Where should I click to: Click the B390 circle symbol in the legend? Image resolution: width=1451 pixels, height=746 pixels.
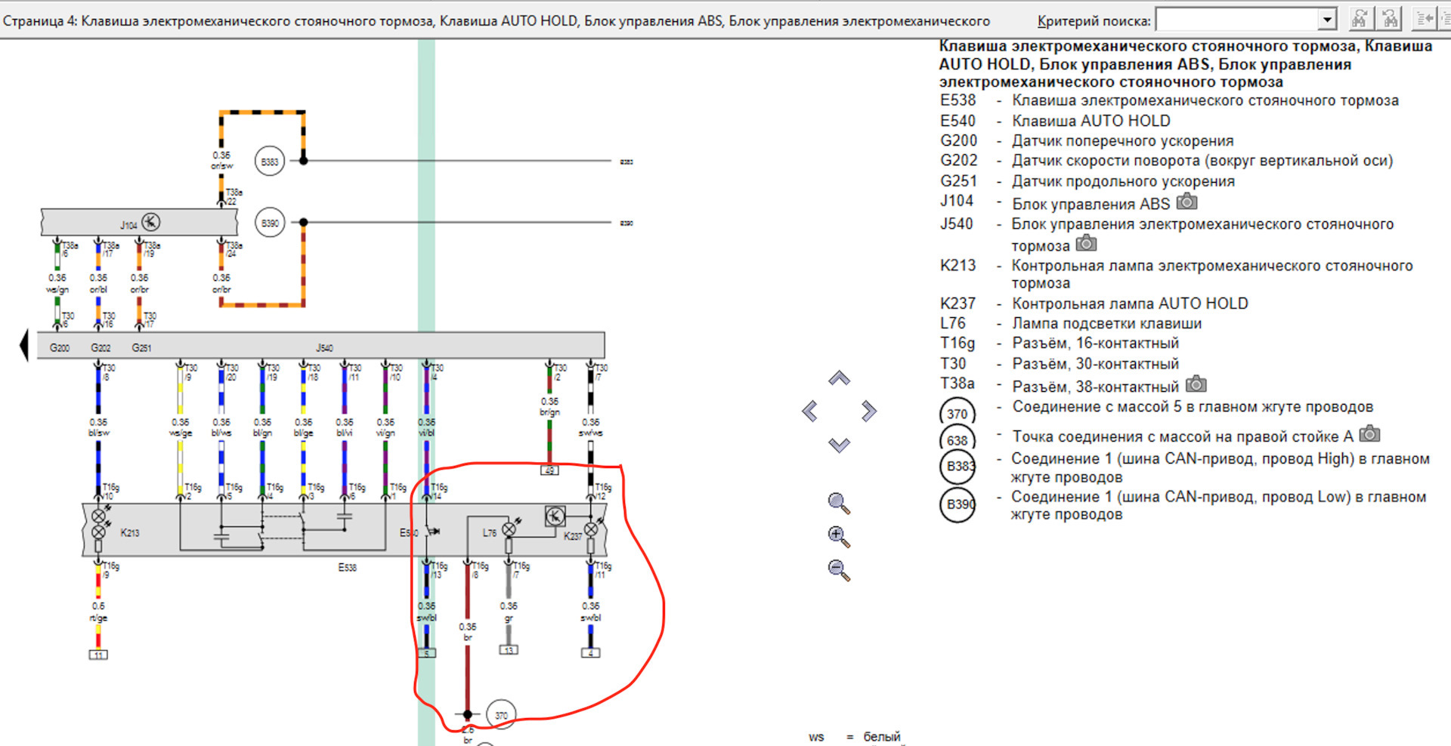tap(958, 504)
